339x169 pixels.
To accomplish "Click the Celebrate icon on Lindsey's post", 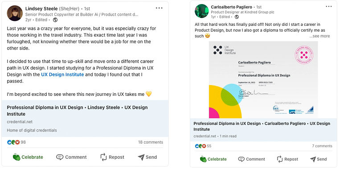I will tap(16, 157).
